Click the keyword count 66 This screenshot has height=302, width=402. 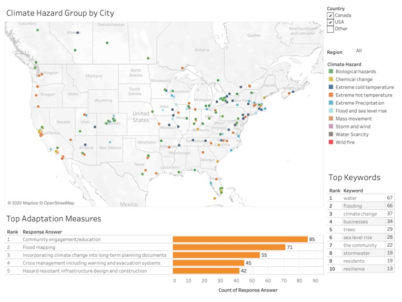tap(390, 206)
